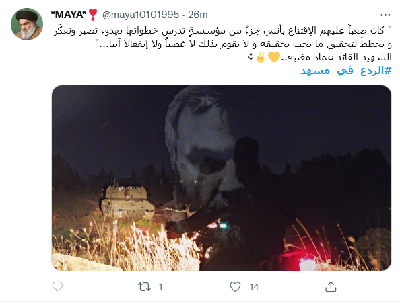Click the first line of the Arabic quote

point(222,31)
